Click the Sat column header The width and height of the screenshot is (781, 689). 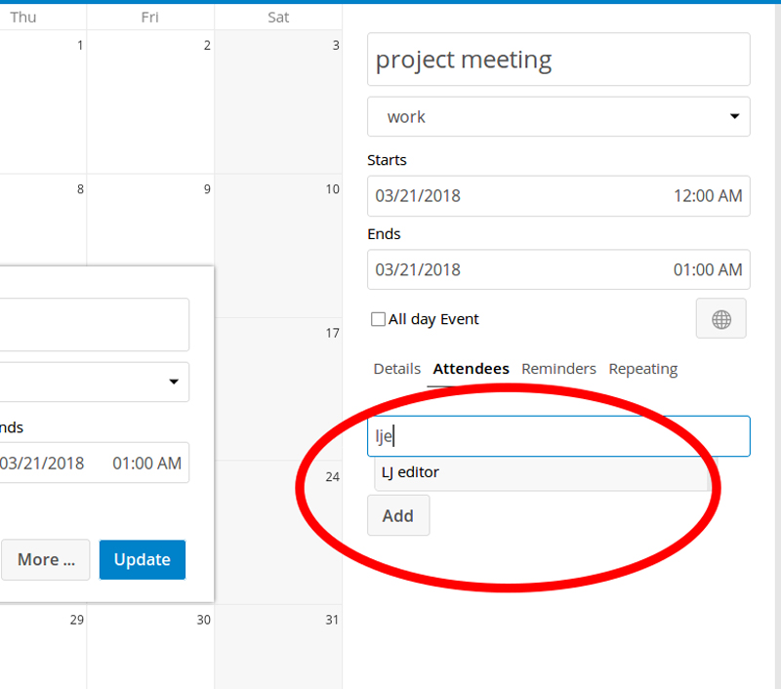point(278,17)
